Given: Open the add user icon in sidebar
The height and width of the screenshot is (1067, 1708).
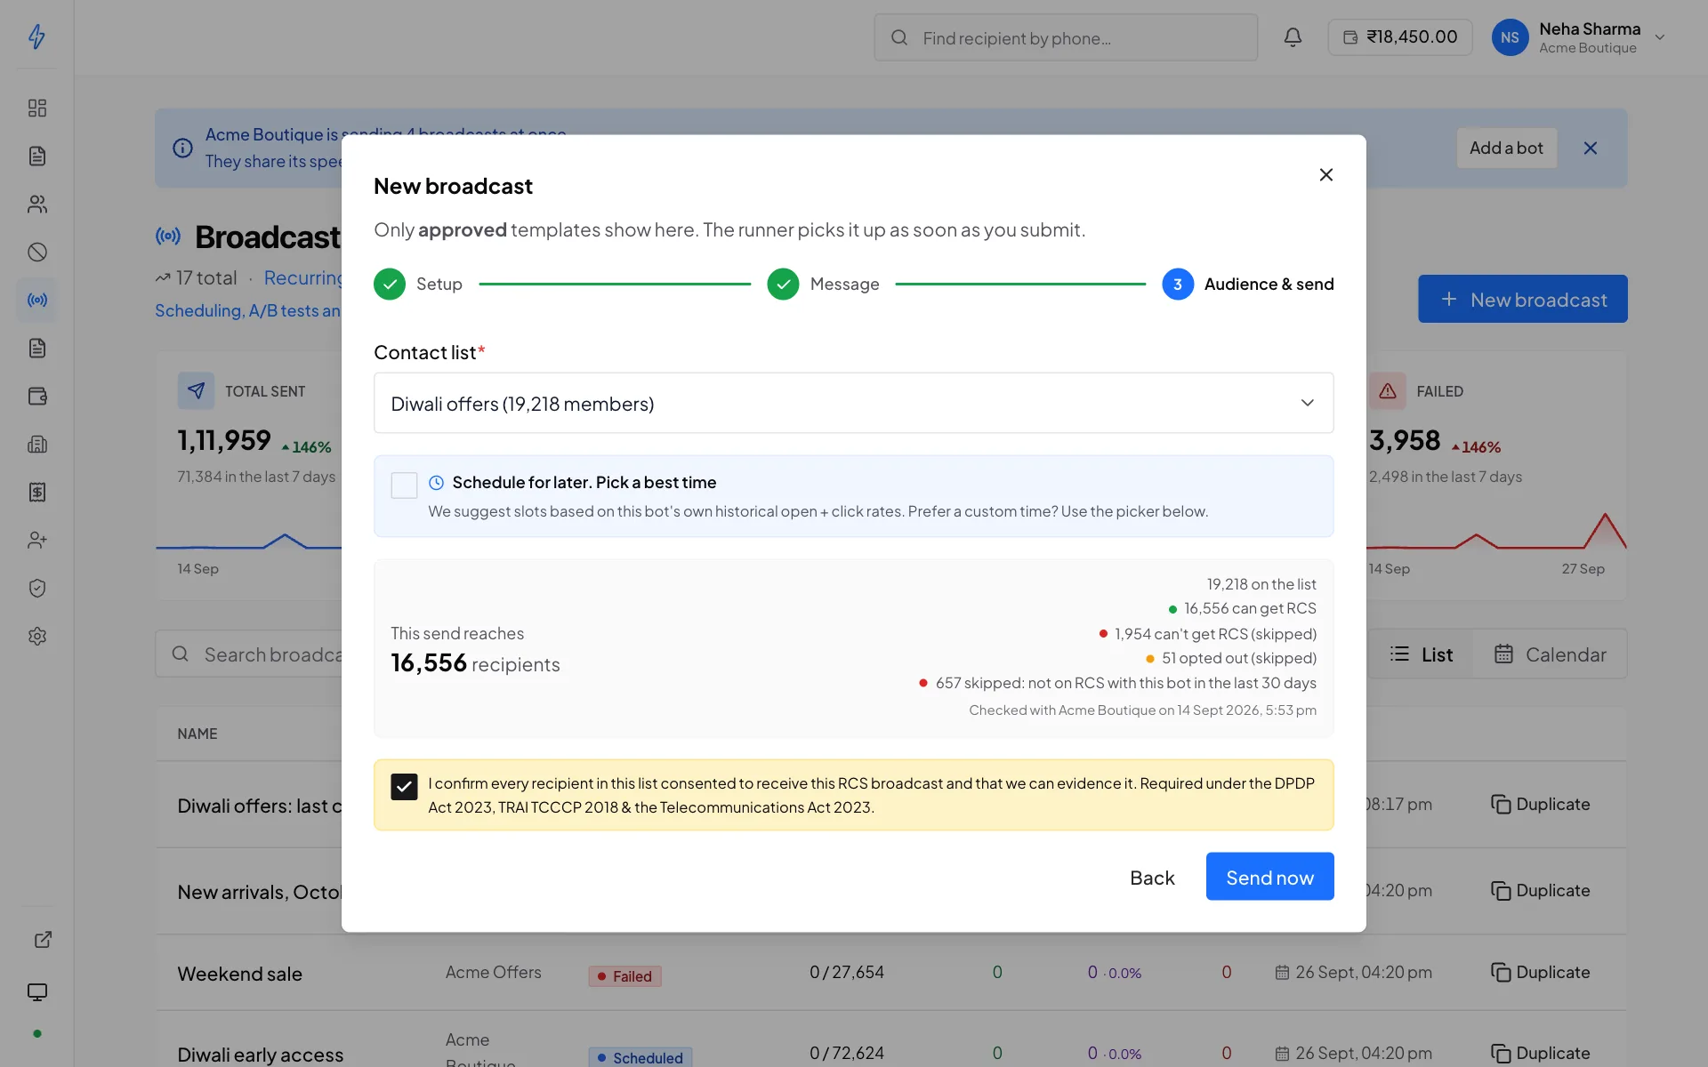Looking at the screenshot, I should [36, 540].
